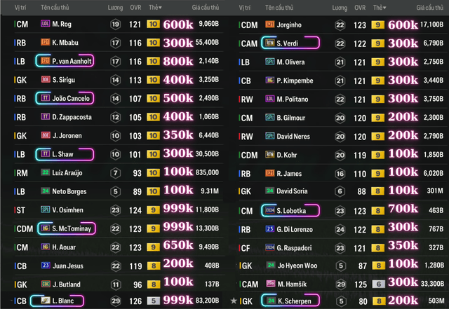
Task: Click the left Giá cầu thủ column header
Action: pos(206,8)
